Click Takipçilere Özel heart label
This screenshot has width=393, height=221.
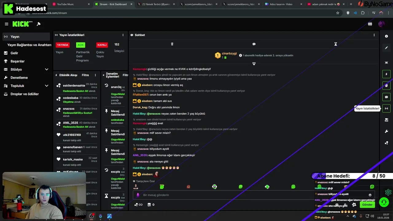coord(144,181)
